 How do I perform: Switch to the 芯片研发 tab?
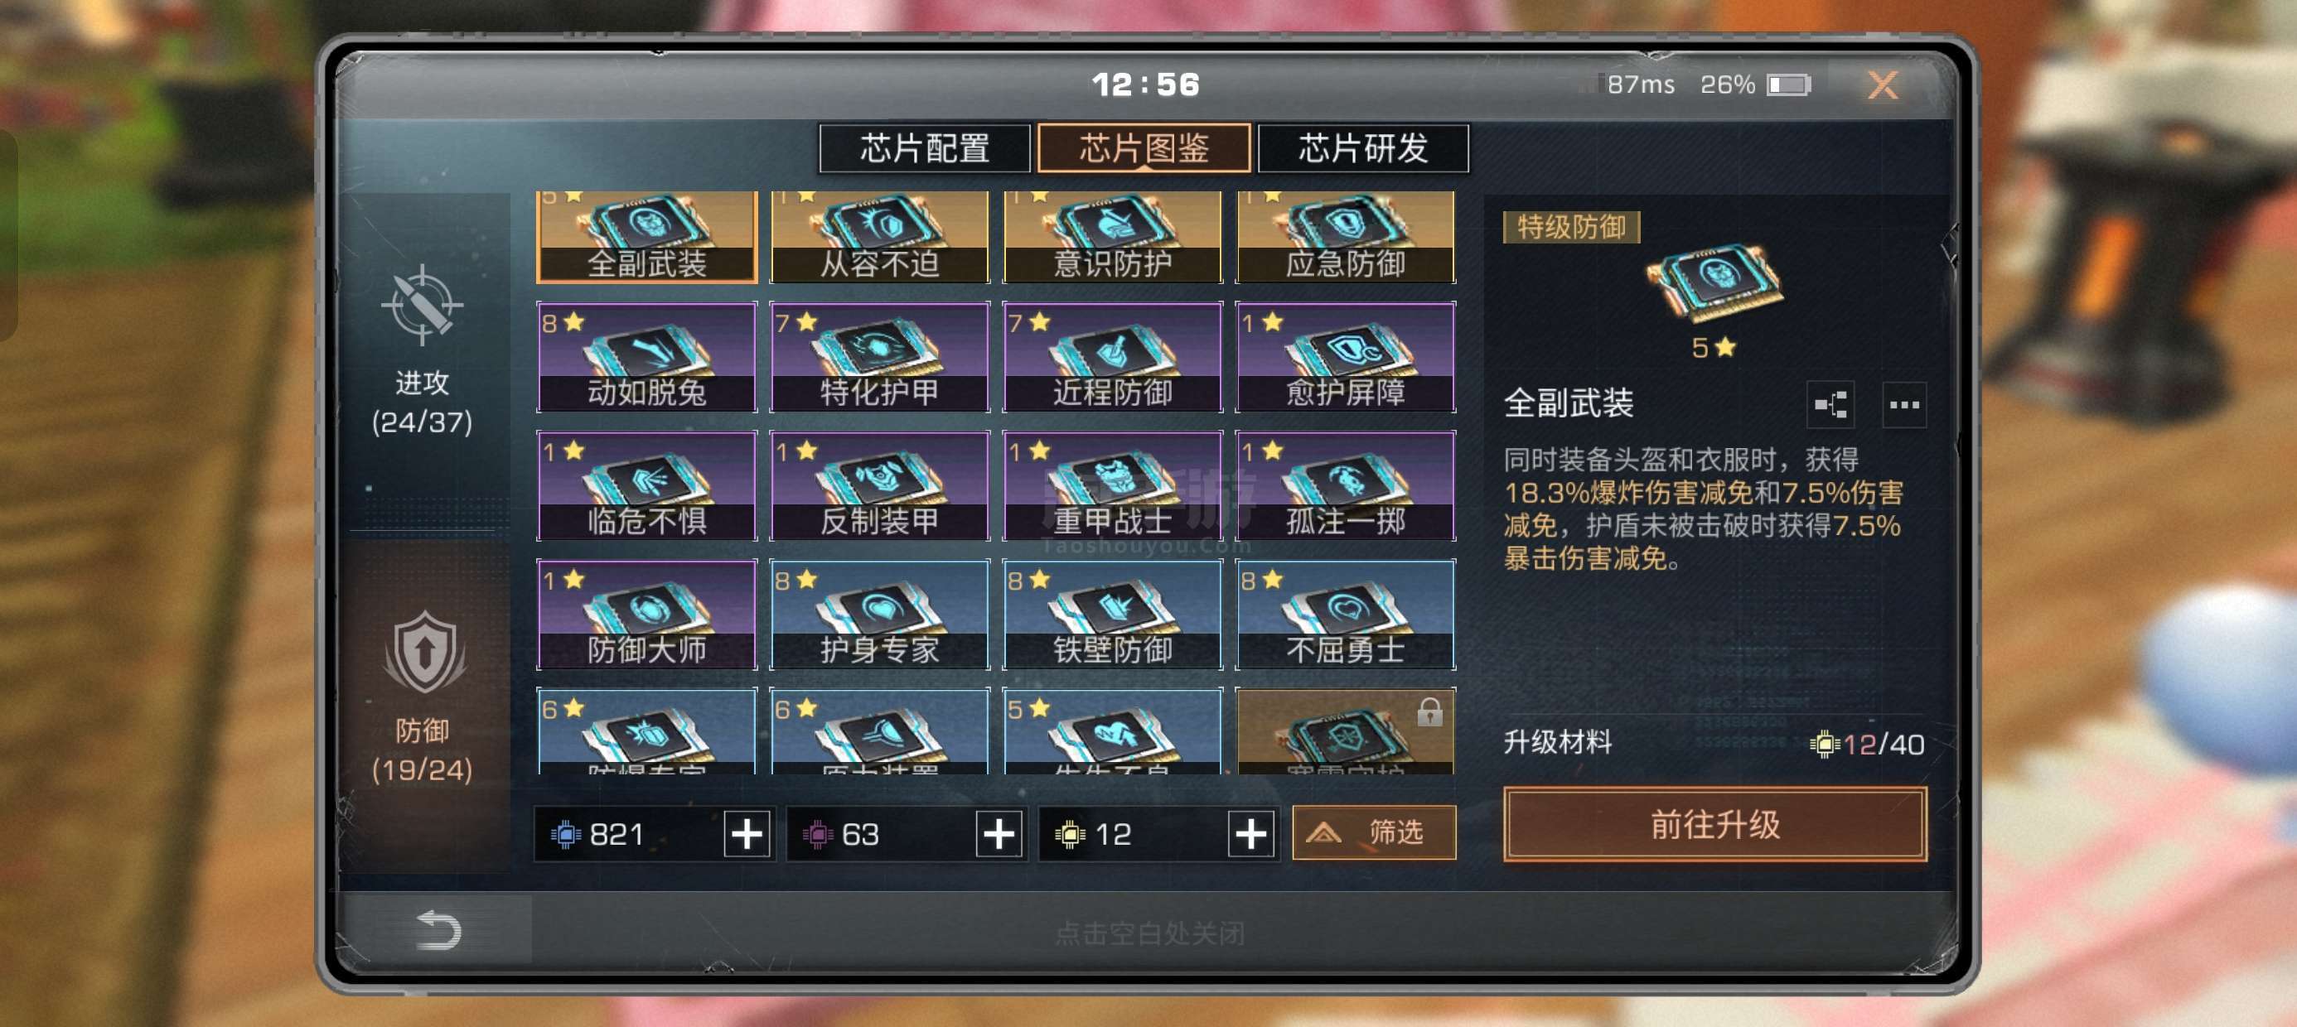pyautogui.click(x=1362, y=148)
